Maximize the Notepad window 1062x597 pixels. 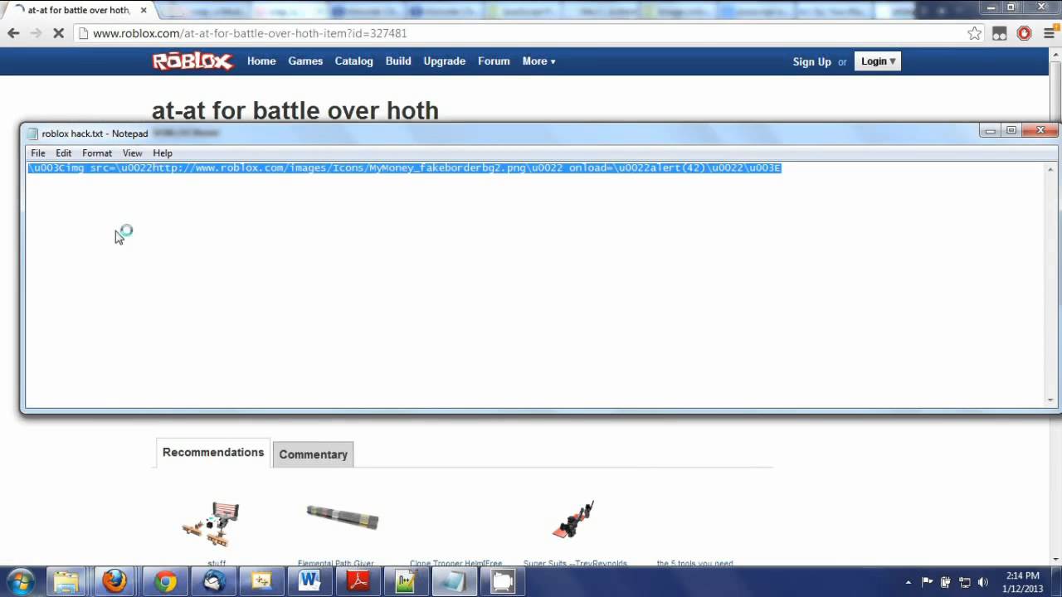[x=1011, y=131]
